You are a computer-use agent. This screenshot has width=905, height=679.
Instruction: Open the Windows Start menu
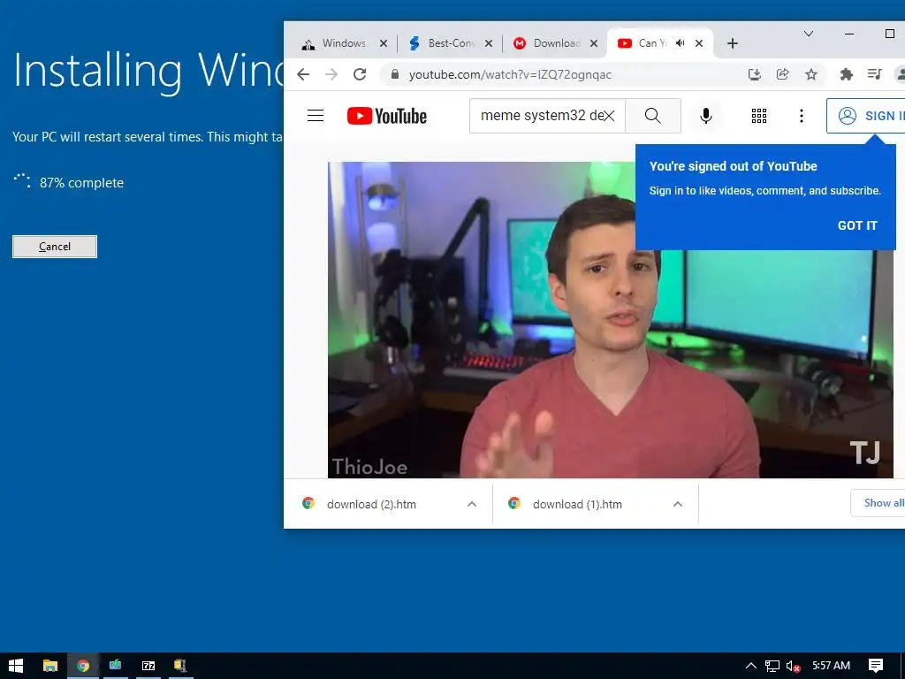click(16, 666)
